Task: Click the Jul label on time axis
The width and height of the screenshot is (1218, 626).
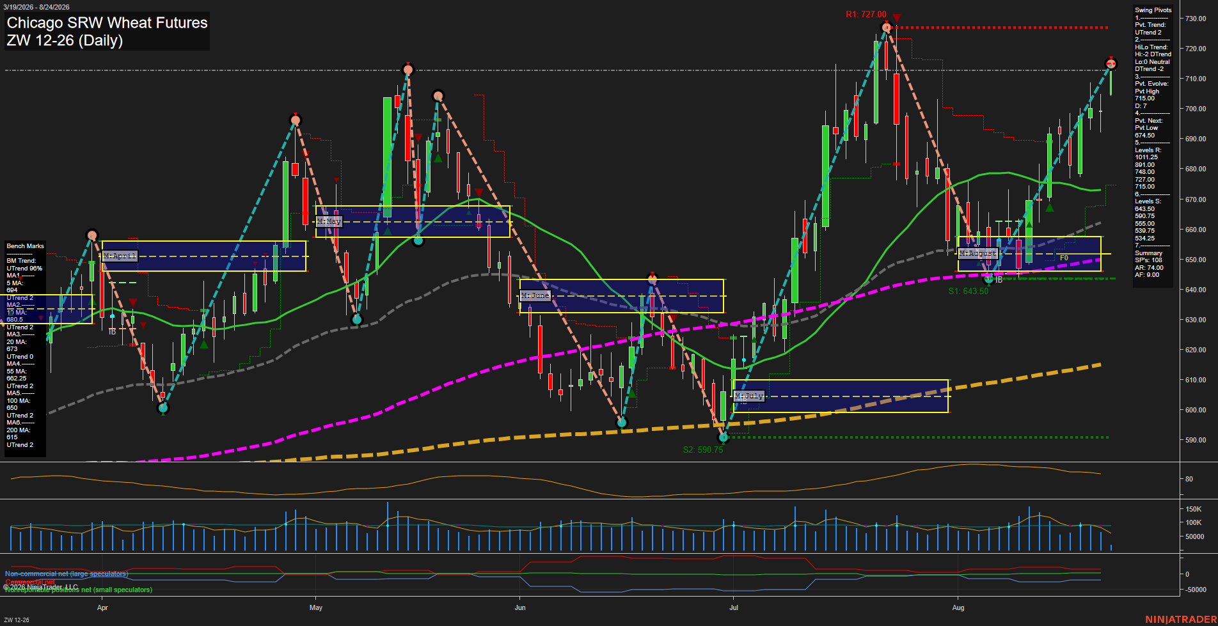Action: pyautogui.click(x=734, y=607)
